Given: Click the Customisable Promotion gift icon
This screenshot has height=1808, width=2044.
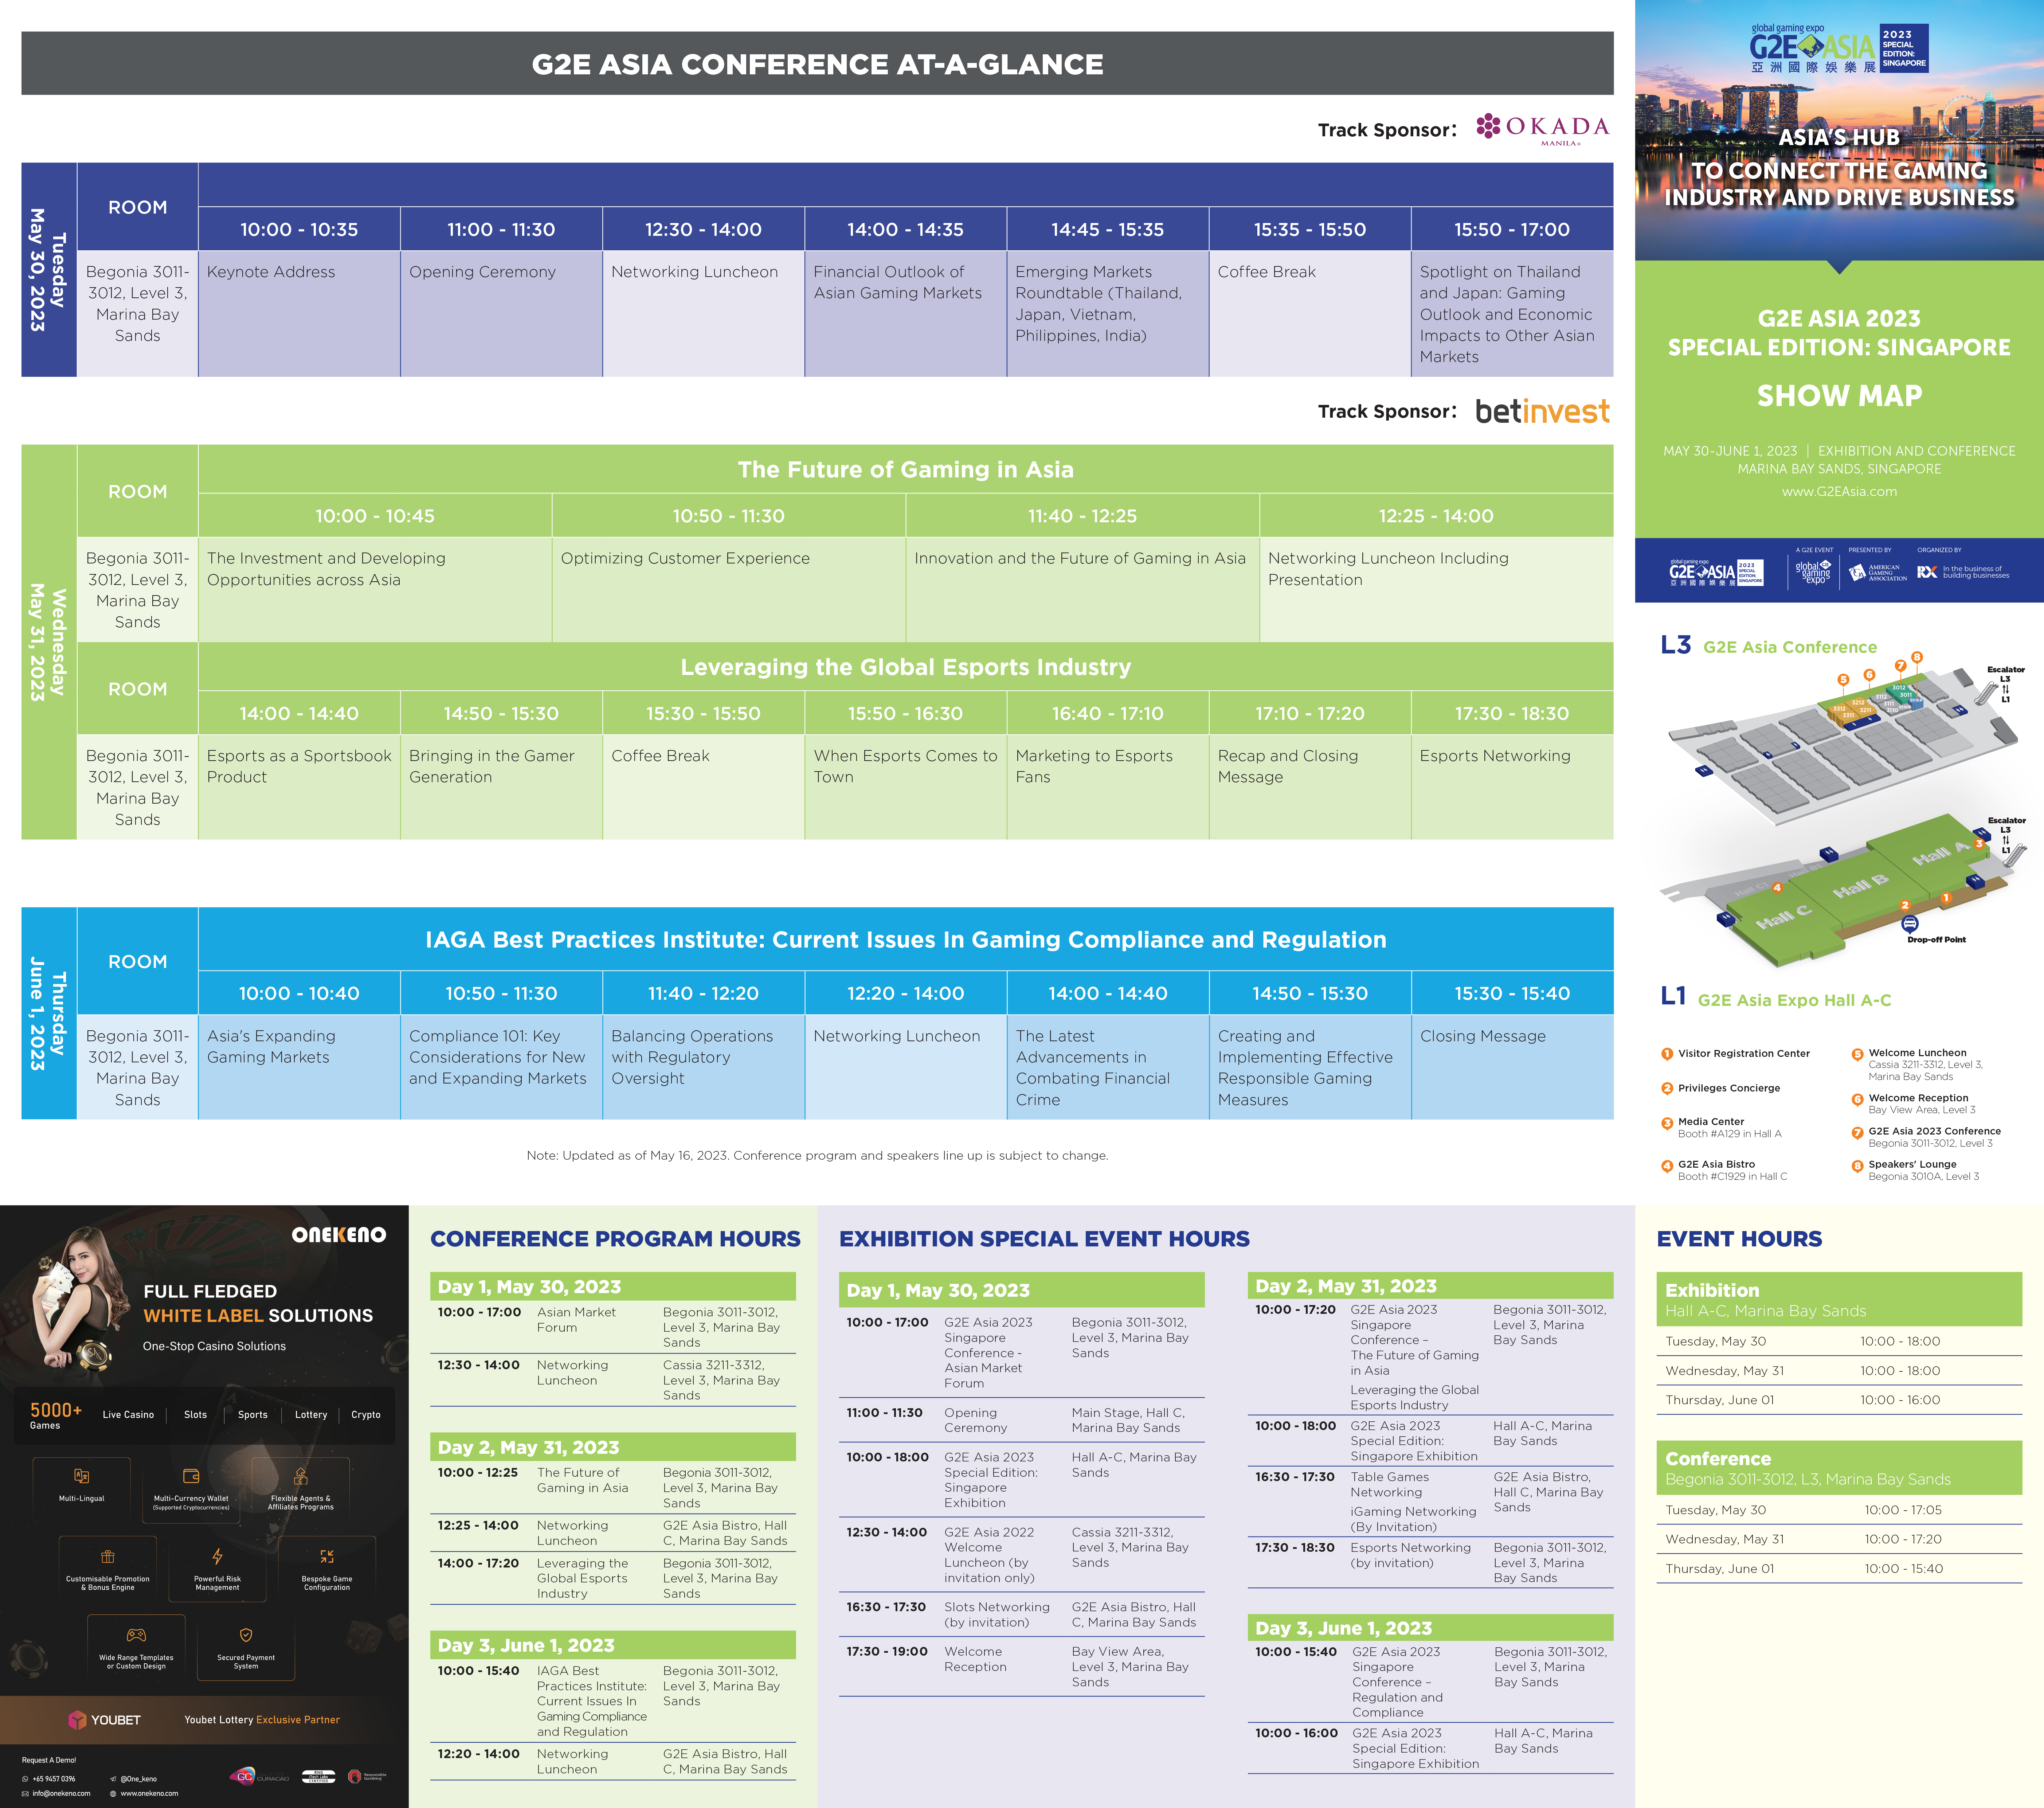Looking at the screenshot, I should point(107,1557).
